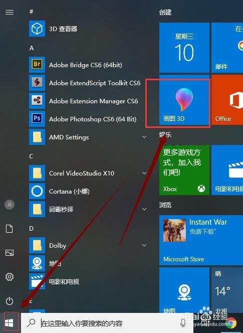Expand the AMD Settings folder chevron
Image resolution: width=243 pixels, height=333 pixels.
pyautogui.click(x=144, y=137)
